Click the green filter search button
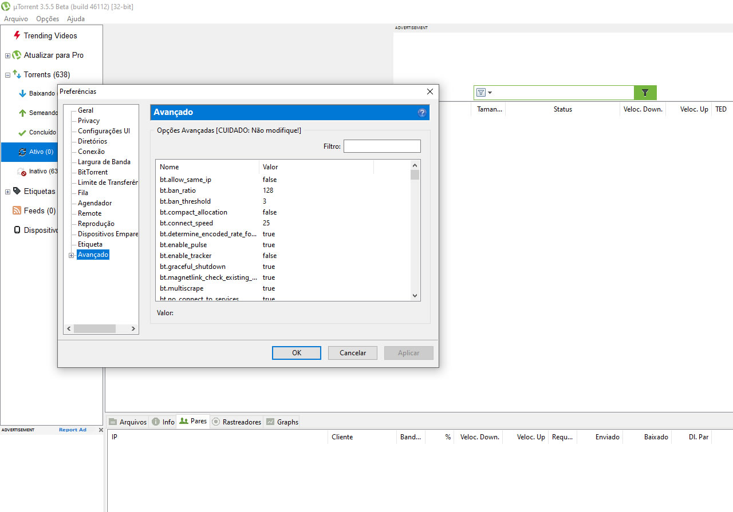This screenshot has width=733, height=512. click(645, 93)
